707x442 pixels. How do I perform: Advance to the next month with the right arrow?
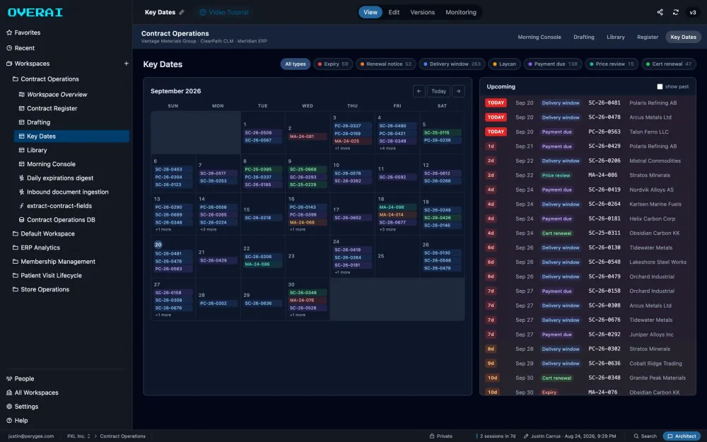(x=458, y=91)
